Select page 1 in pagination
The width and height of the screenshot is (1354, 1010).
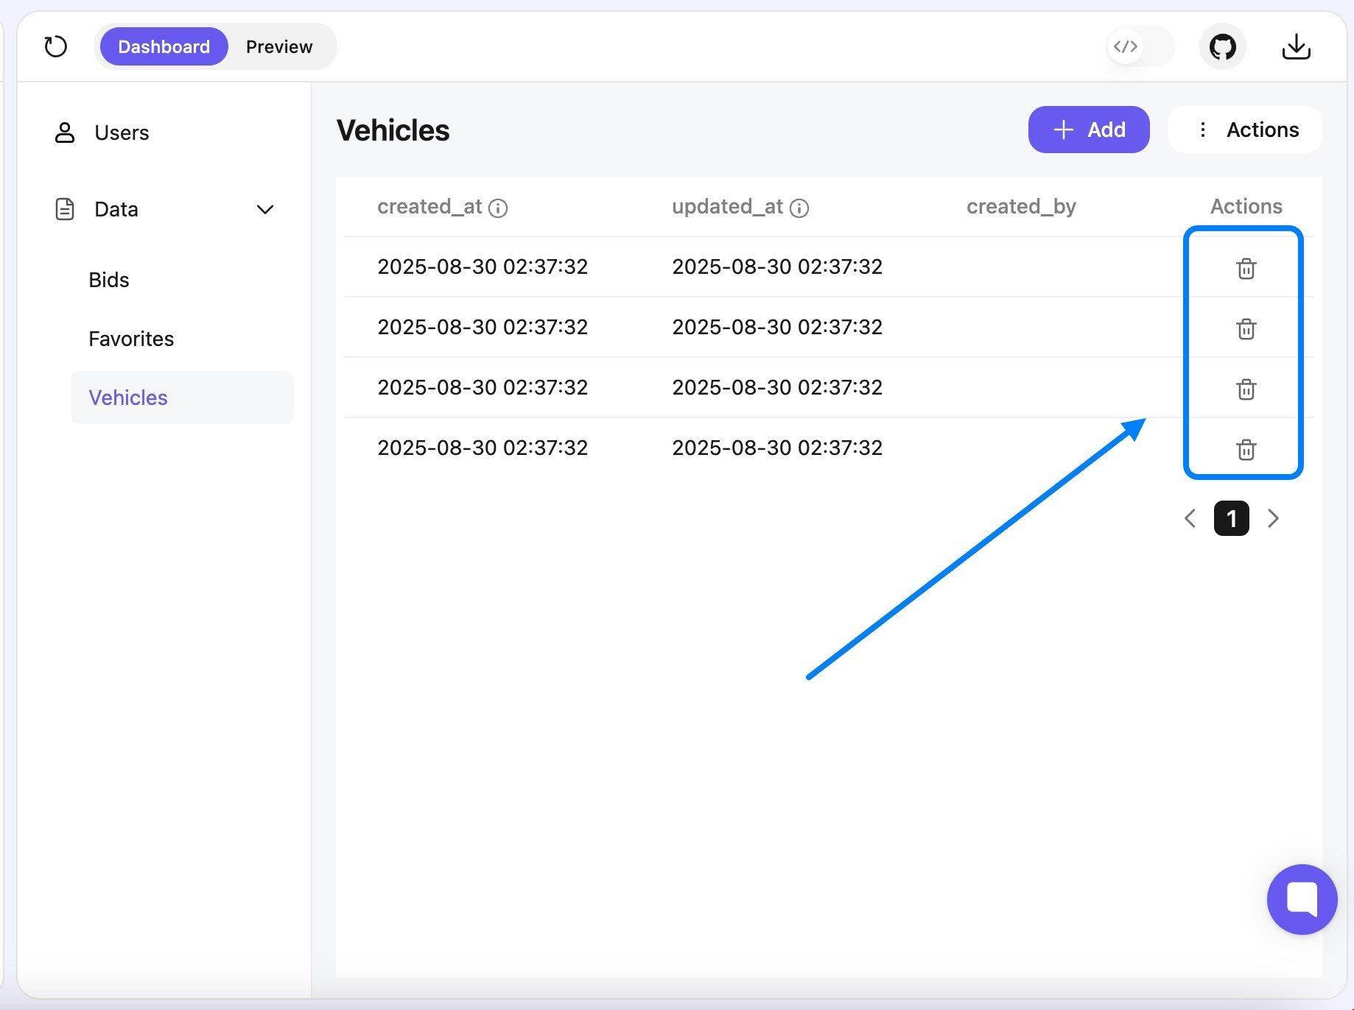point(1230,518)
